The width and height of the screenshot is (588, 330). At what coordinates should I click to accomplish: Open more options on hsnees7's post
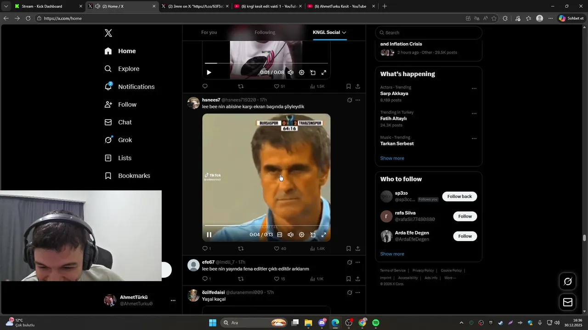pyautogui.click(x=358, y=100)
